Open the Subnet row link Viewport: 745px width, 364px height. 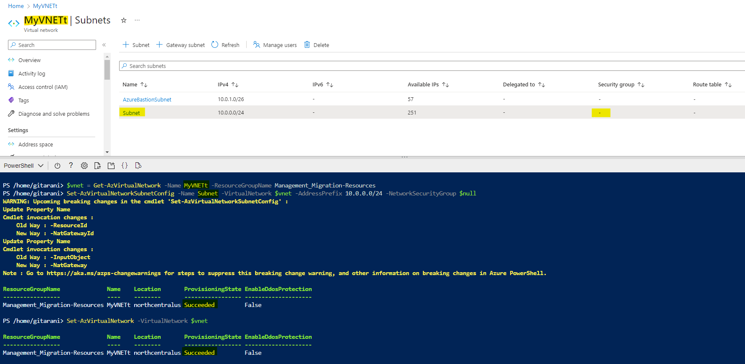[131, 113]
